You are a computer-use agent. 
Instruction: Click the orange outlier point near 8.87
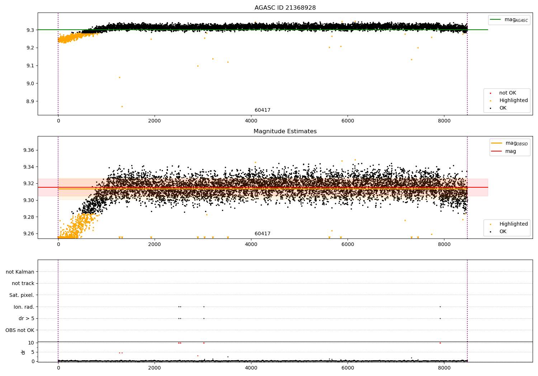click(x=122, y=106)
